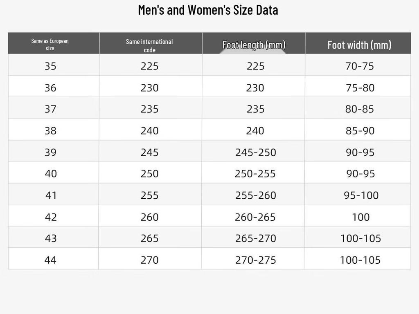Click foot length value 270-275
The width and height of the screenshot is (419, 314).
click(255, 260)
